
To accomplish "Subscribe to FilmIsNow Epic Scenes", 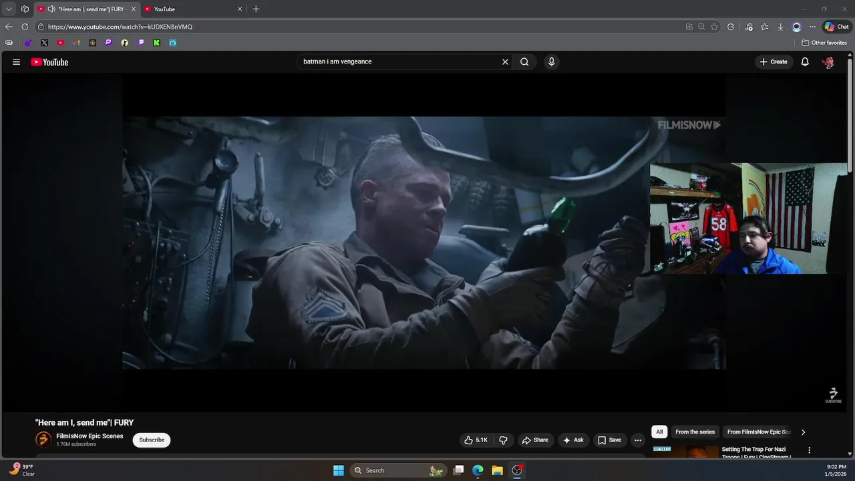I will 152,440.
